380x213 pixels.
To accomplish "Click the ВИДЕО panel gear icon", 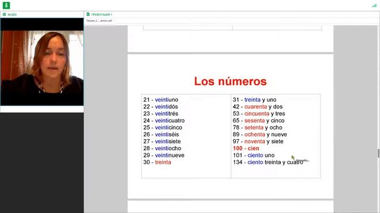I will click(x=4, y=14).
